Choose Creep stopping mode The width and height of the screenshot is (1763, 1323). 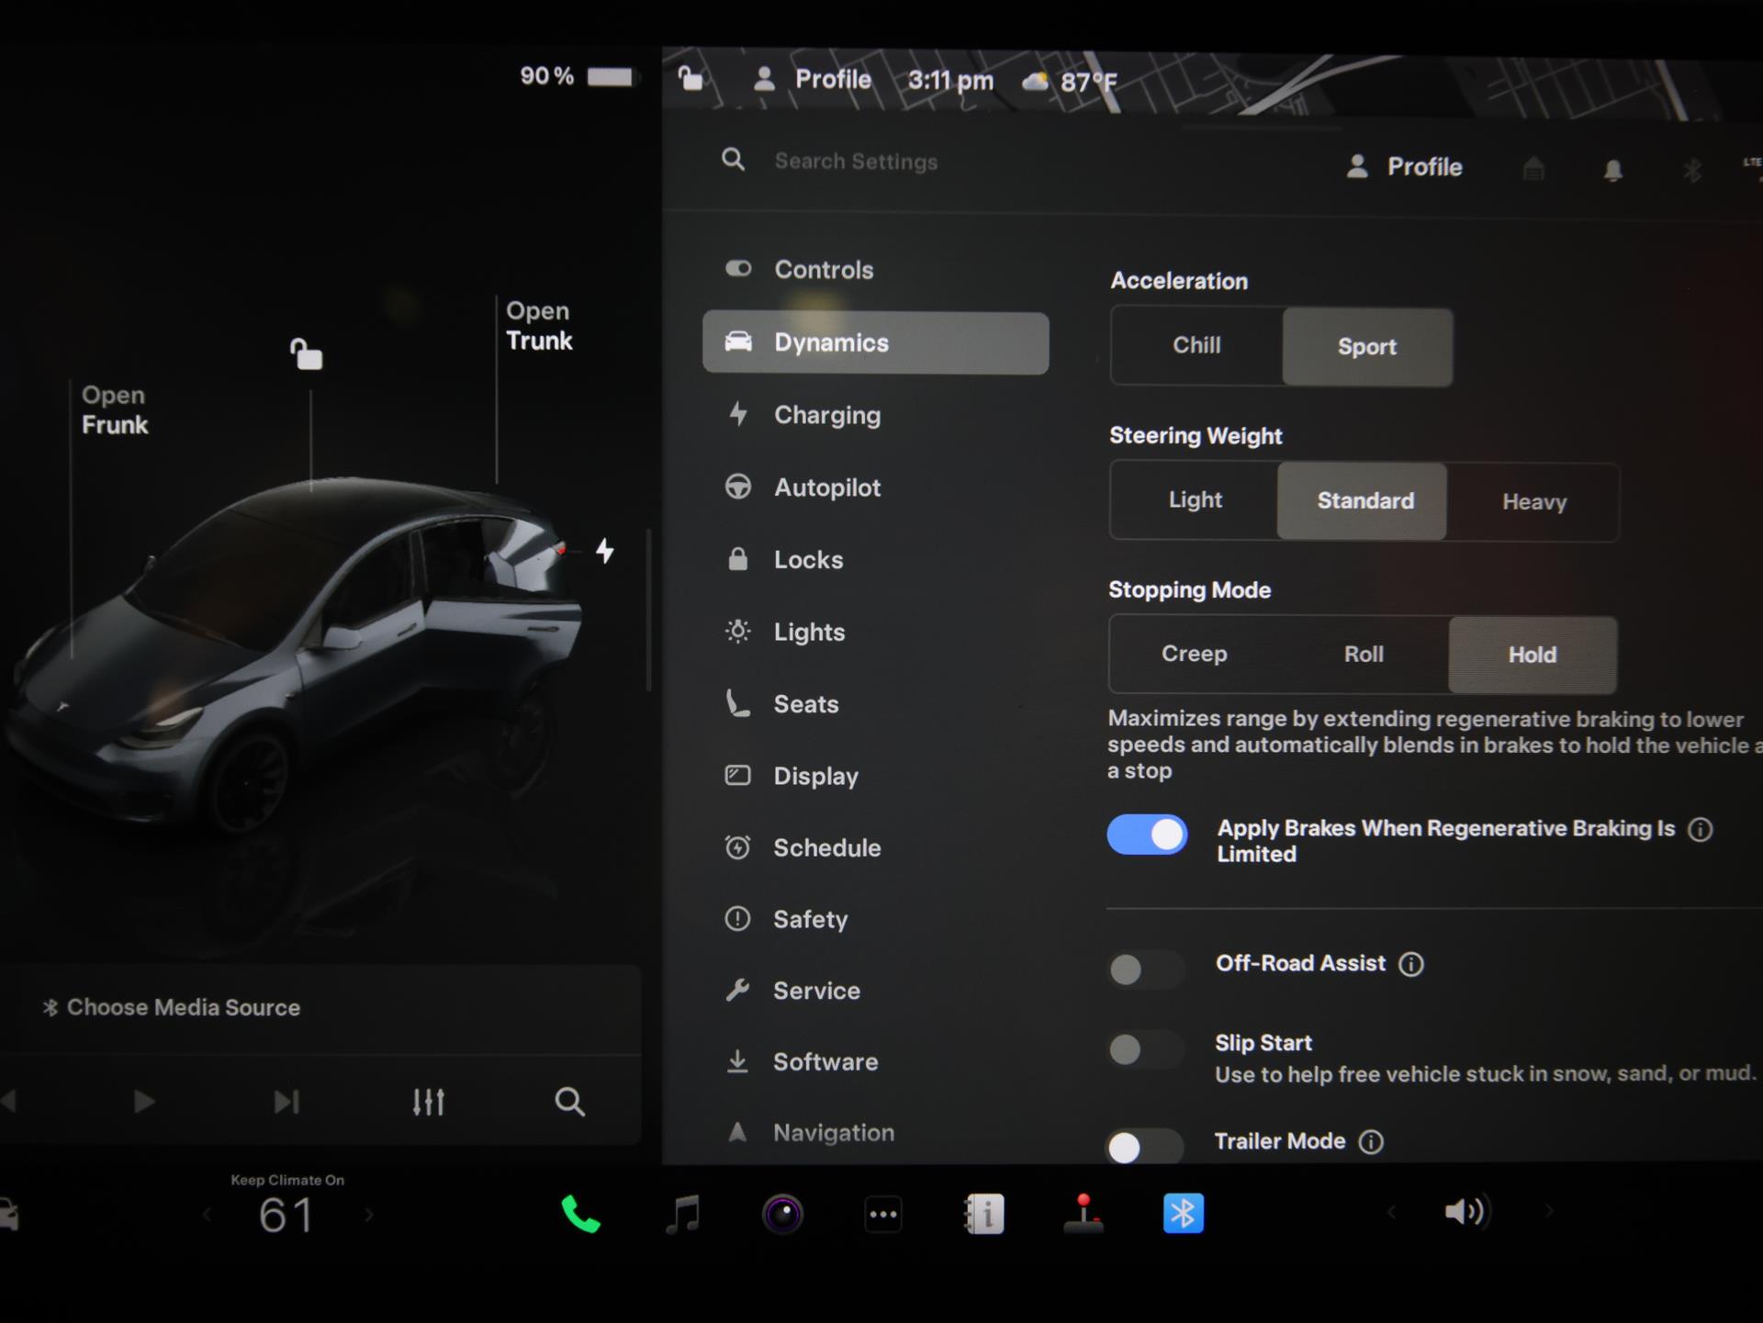tap(1194, 654)
